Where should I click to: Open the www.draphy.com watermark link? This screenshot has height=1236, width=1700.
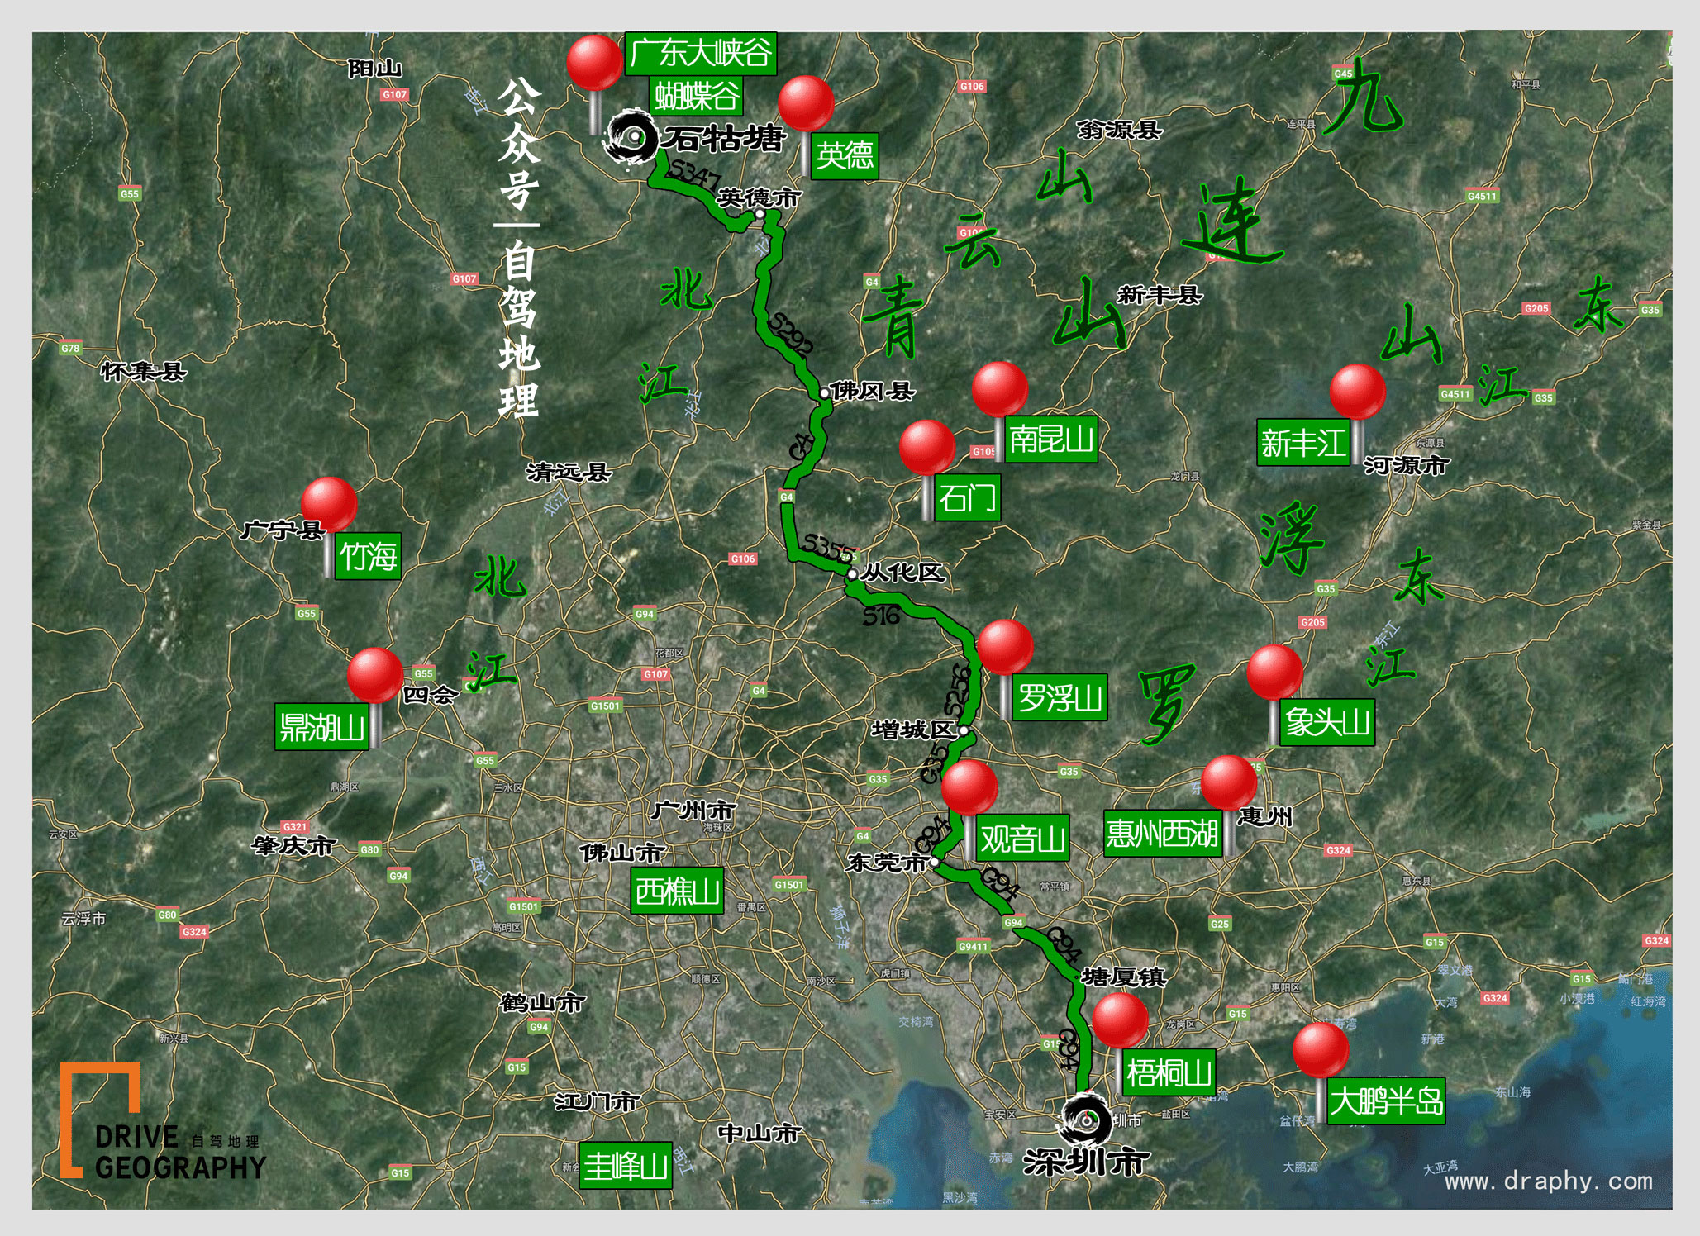click(x=1549, y=1181)
